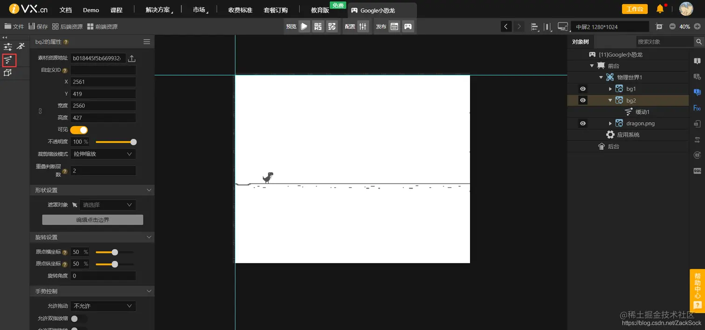Open the 允许拖动 dropdown
Image resolution: width=705 pixels, height=330 pixels.
103,306
